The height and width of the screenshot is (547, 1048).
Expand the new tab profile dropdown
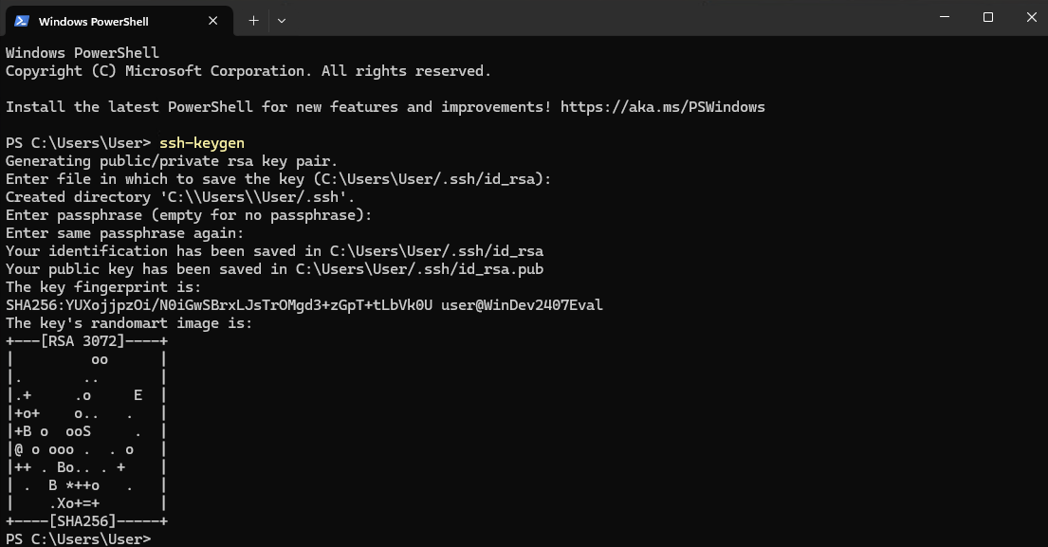pyautogui.click(x=282, y=21)
